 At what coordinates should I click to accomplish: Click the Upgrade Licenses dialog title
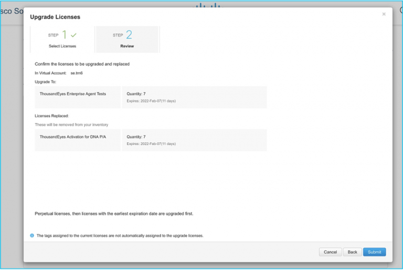[55, 17]
